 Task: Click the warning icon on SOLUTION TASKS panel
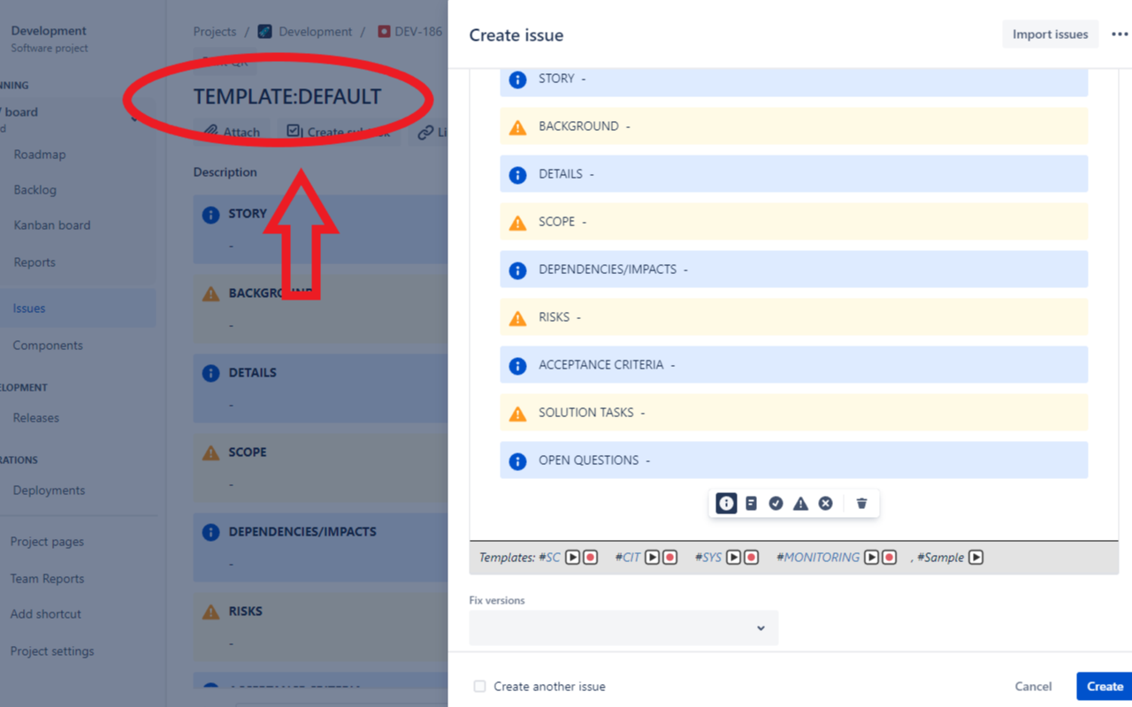click(x=518, y=414)
